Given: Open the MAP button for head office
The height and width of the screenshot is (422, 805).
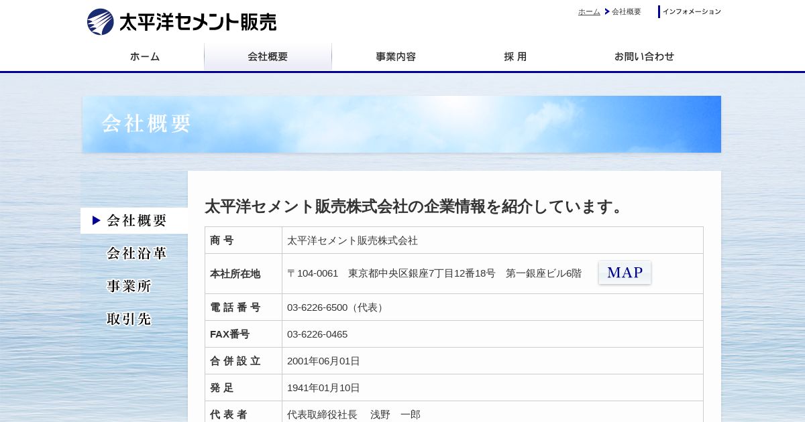Looking at the screenshot, I should (x=625, y=273).
